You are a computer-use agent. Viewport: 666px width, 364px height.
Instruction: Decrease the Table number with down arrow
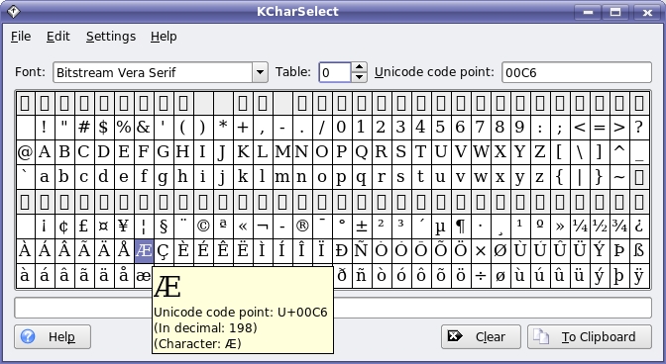pyautogui.click(x=360, y=77)
